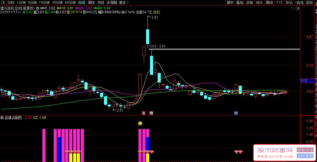The image size is (317, 162).
Task: Open the 画线 drawing tools
Action: (269, 3)
